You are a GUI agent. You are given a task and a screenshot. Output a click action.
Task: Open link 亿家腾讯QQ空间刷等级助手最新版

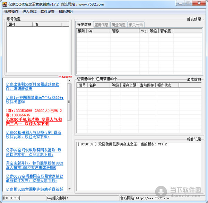(x=34, y=189)
